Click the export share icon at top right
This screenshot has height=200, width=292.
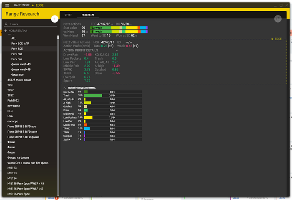click(x=278, y=19)
